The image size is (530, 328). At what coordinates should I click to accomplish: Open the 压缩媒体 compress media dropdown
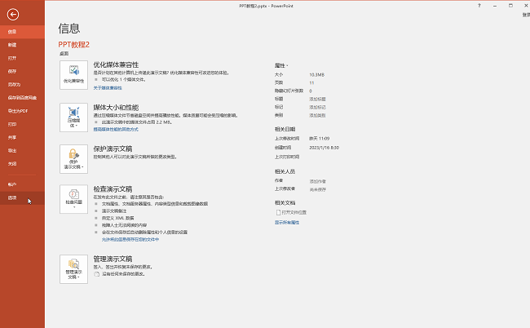pos(73,117)
